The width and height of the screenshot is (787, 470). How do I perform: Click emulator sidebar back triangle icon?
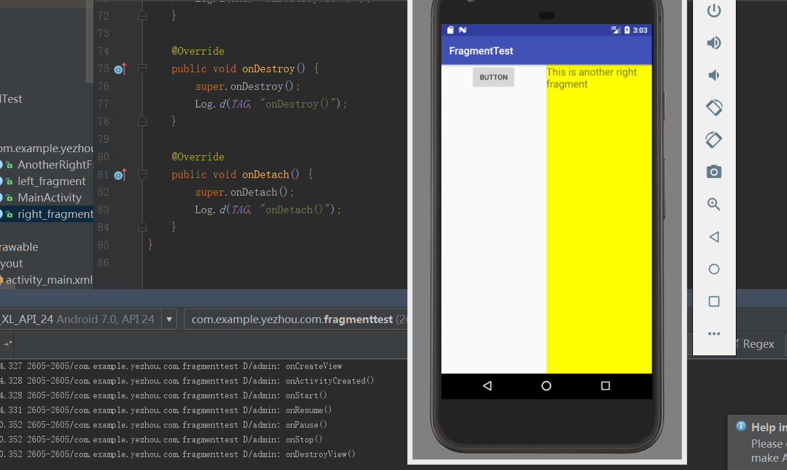[x=714, y=237]
